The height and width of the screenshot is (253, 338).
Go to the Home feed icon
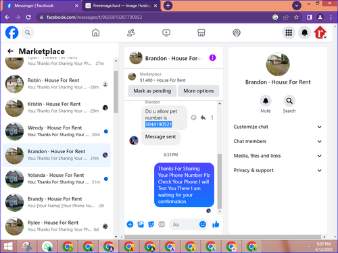click(x=95, y=33)
